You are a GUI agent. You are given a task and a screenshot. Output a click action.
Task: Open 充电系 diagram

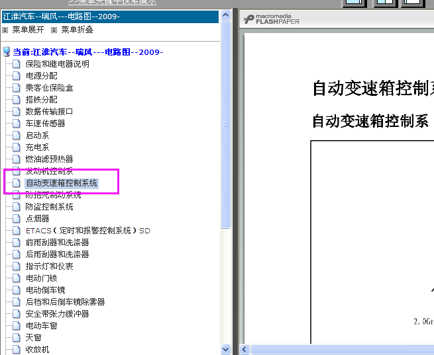point(37,147)
